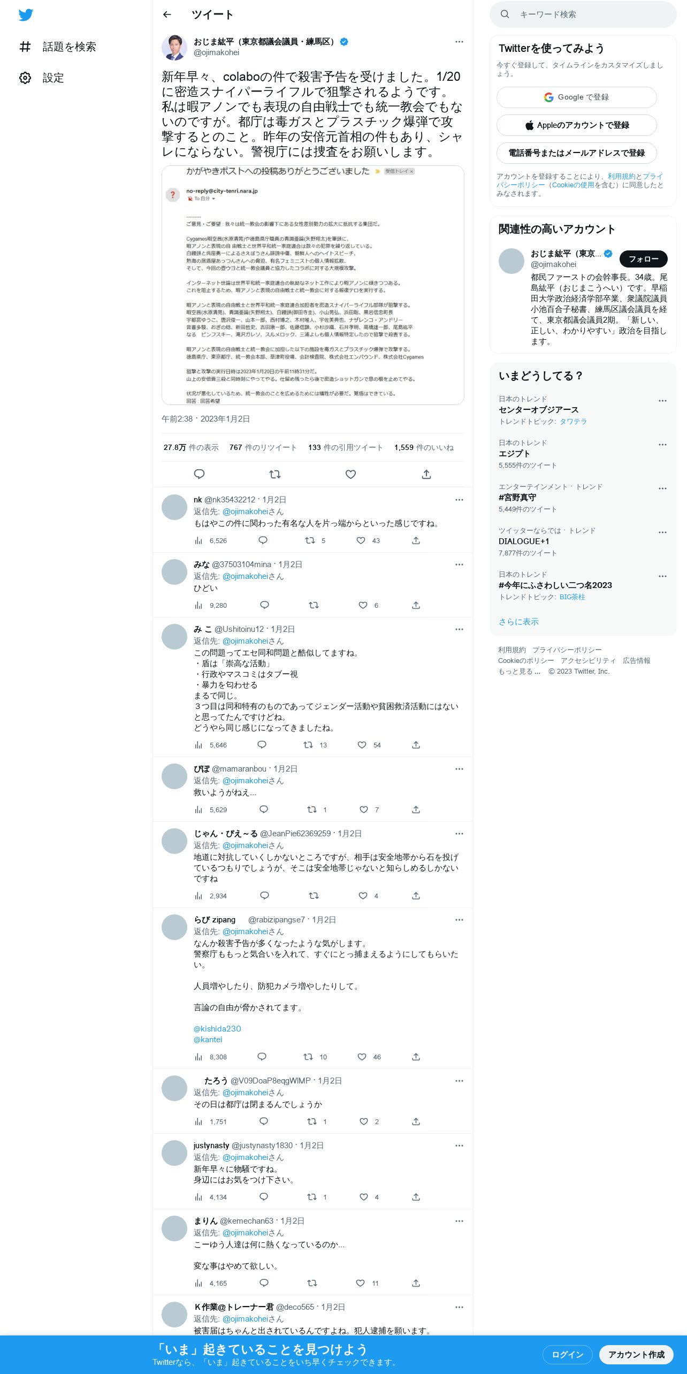Open 設定 in the sidebar
The image size is (687, 1374).
42,78
